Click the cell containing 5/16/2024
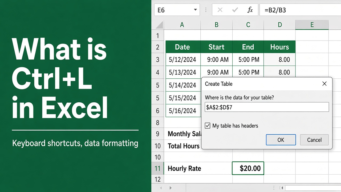341x192 pixels. pos(183,110)
